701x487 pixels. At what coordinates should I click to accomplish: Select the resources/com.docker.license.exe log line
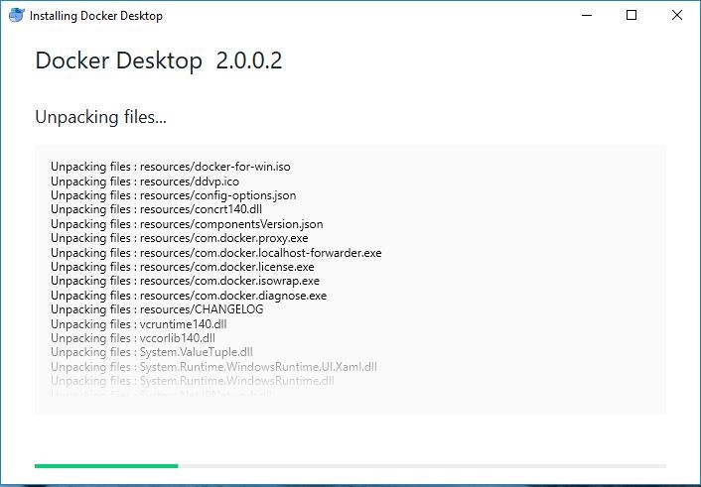(183, 267)
